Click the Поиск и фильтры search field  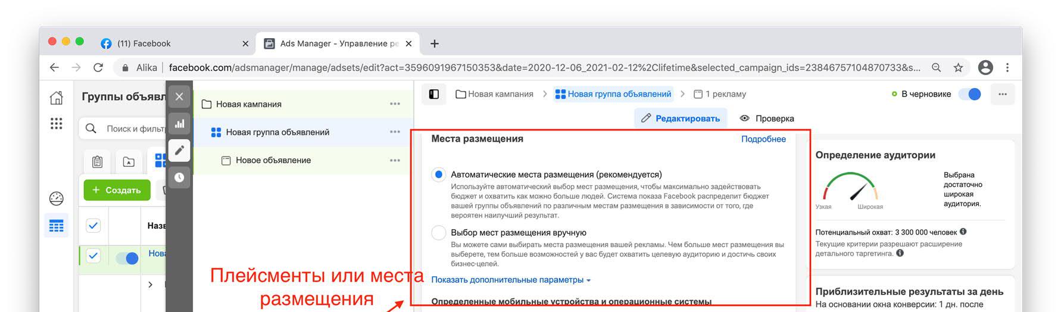pyautogui.click(x=123, y=129)
